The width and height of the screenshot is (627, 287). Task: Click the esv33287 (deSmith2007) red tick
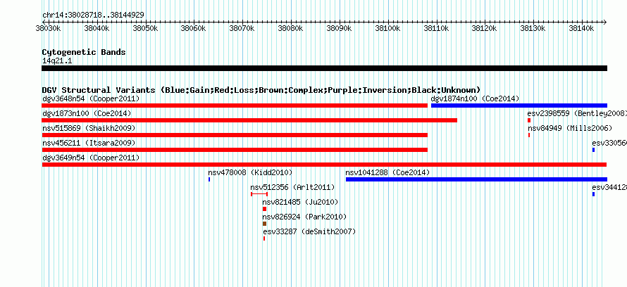pos(264,238)
